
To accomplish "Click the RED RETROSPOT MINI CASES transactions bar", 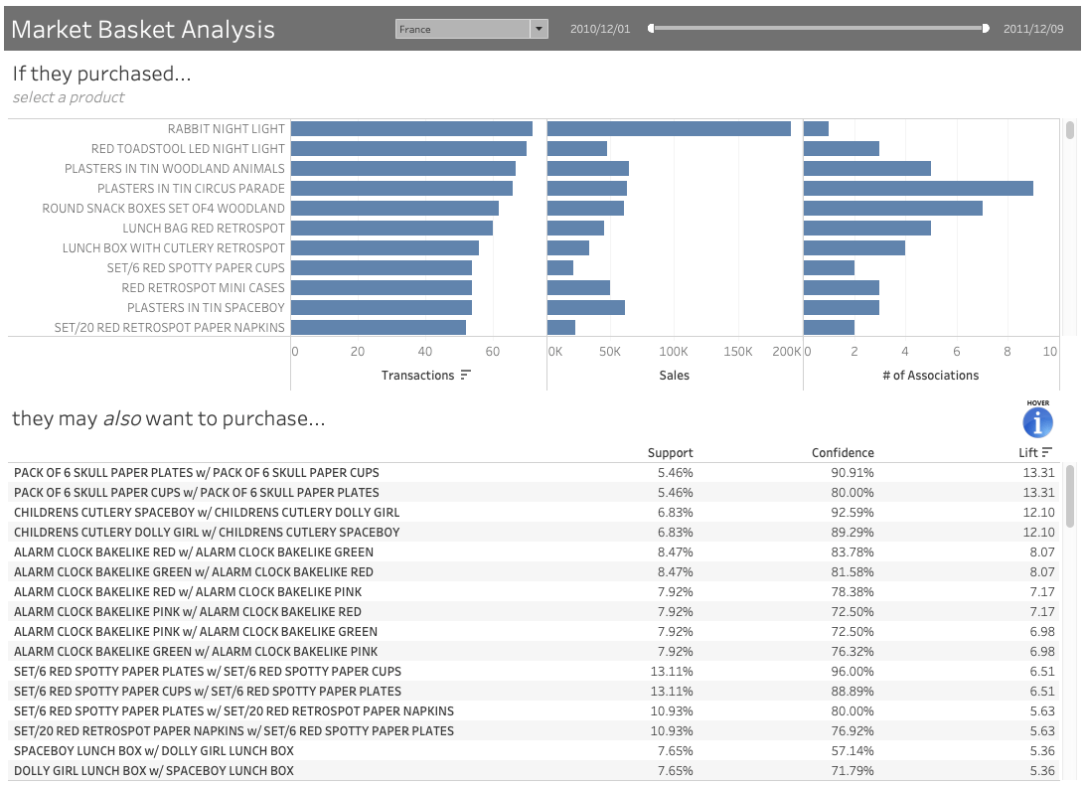I will 383,287.
